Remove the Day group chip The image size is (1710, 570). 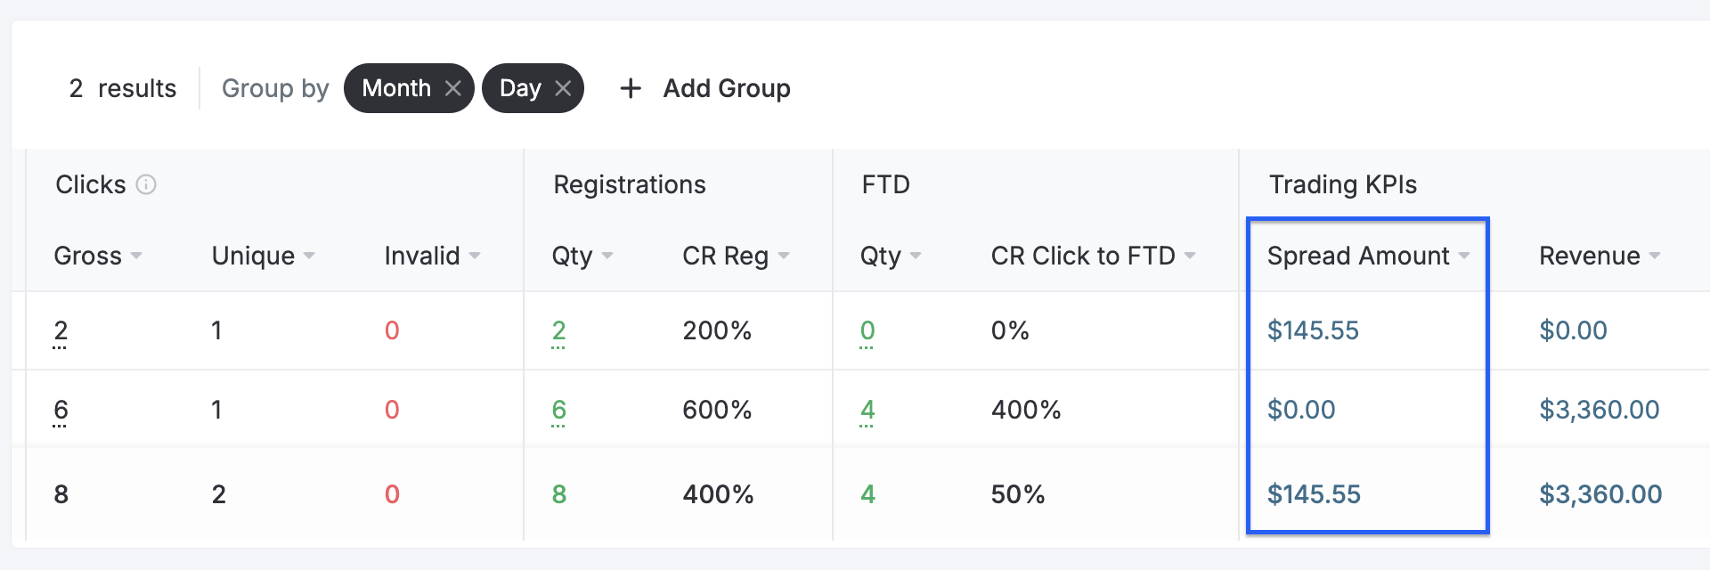click(562, 88)
